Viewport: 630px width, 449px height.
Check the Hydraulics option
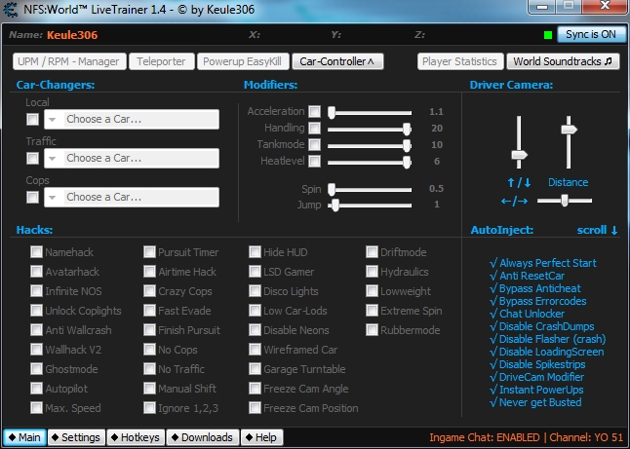[x=372, y=272]
